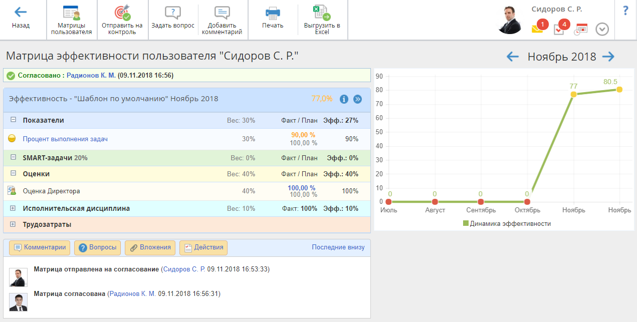Open the messages envelope notification icon
Screen dimensions: 637x322
537,29
